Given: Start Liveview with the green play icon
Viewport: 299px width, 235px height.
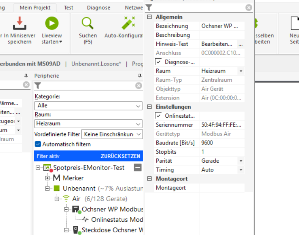Looking at the screenshot, I should pos(52,23).
